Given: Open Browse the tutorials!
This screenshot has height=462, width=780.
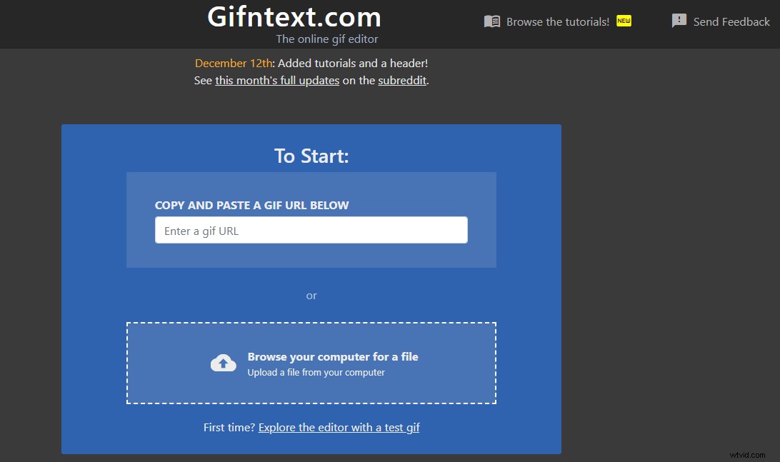Looking at the screenshot, I should click(557, 21).
